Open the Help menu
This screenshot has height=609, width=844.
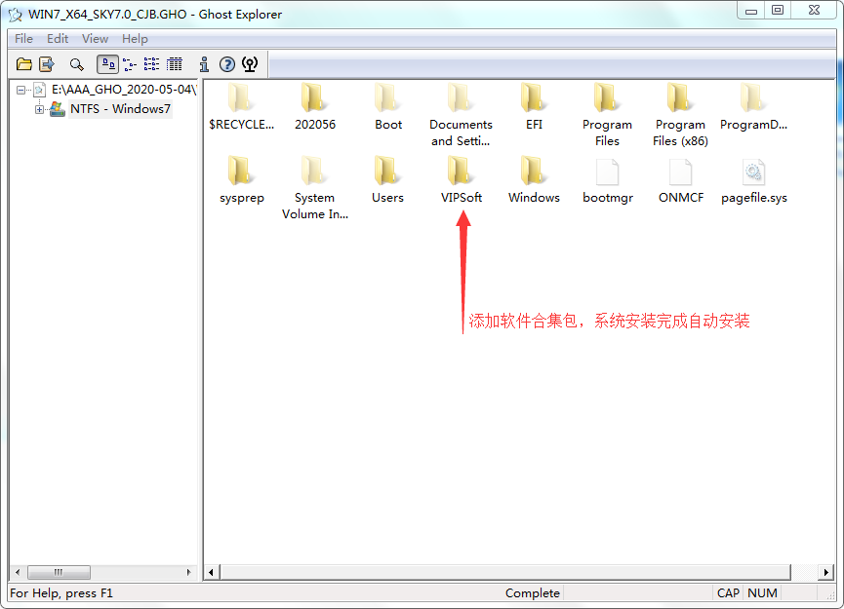coord(135,39)
